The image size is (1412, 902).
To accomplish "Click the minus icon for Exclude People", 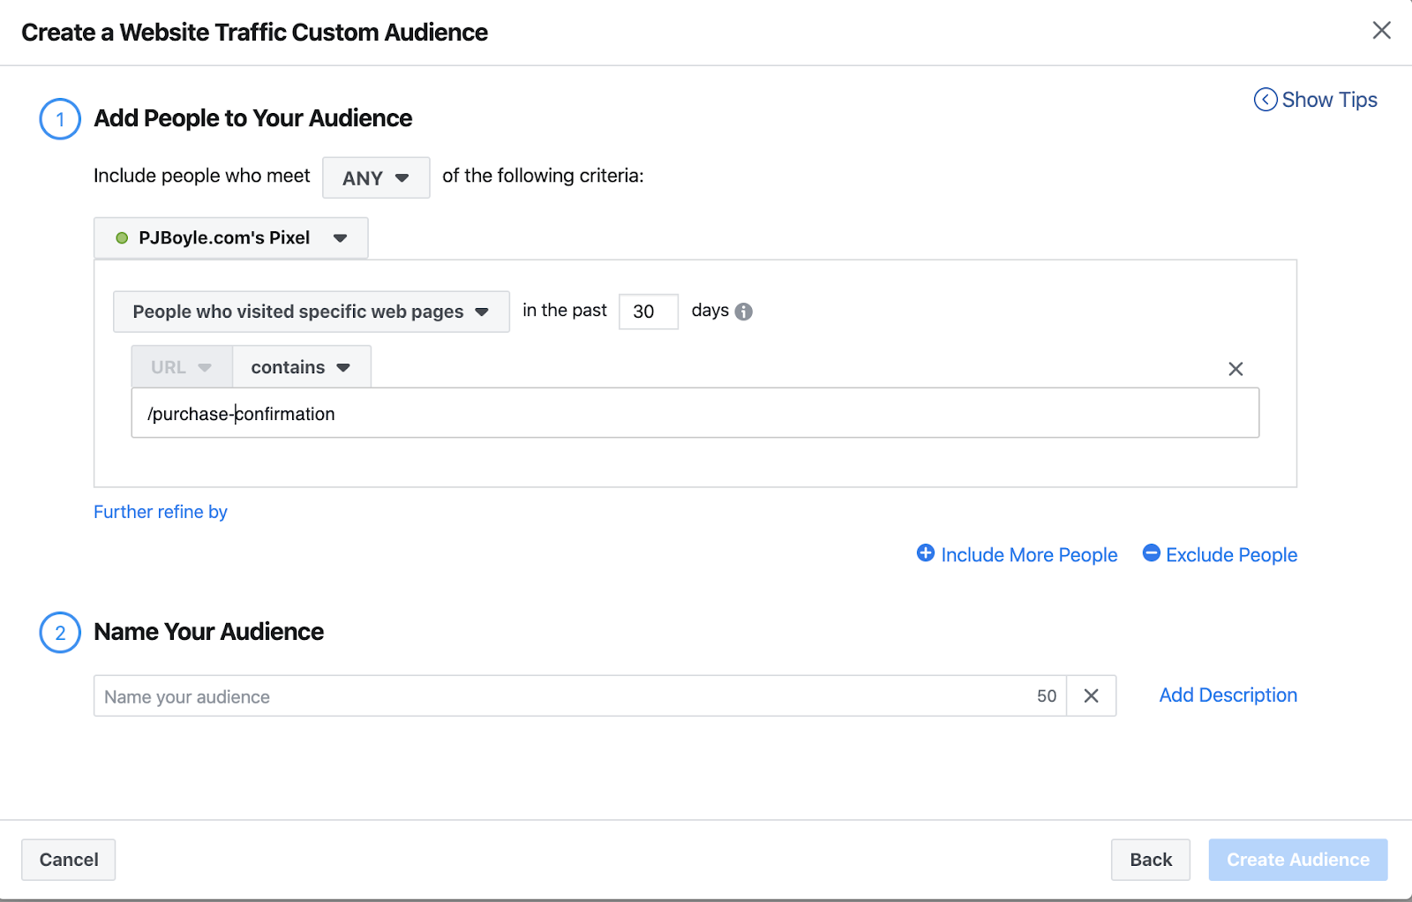I will tap(1151, 553).
